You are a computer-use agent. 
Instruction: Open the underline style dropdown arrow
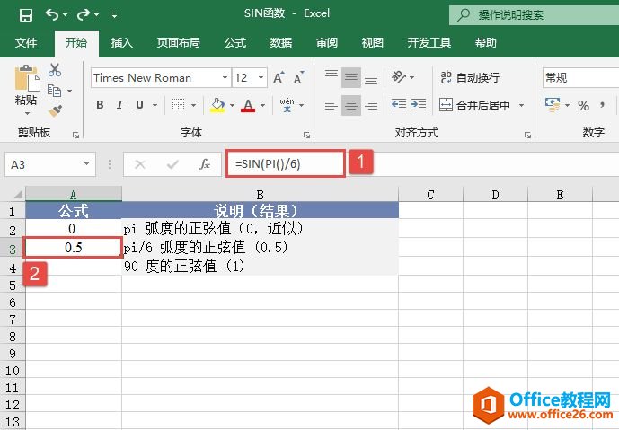(x=155, y=105)
